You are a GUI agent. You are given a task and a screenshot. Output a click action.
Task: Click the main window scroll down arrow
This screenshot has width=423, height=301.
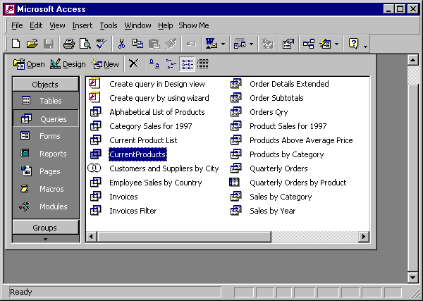412,277
